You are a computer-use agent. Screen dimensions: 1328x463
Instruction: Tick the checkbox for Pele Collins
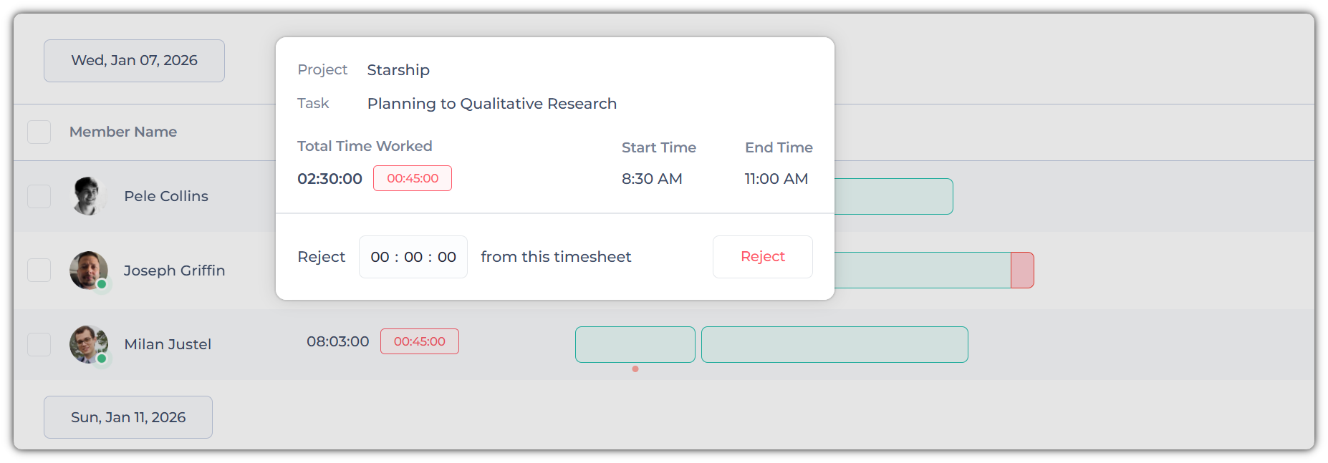pyautogui.click(x=39, y=196)
